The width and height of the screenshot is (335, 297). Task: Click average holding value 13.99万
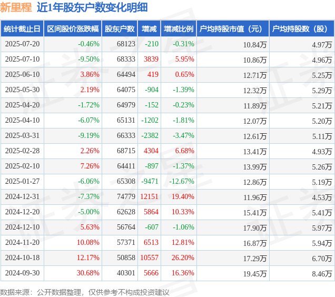click(x=255, y=167)
